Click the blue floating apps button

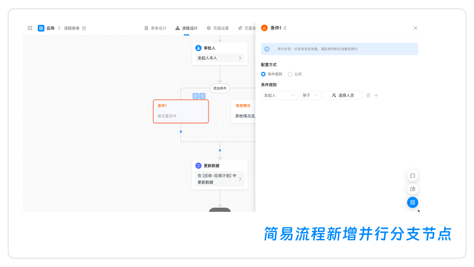click(x=413, y=202)
